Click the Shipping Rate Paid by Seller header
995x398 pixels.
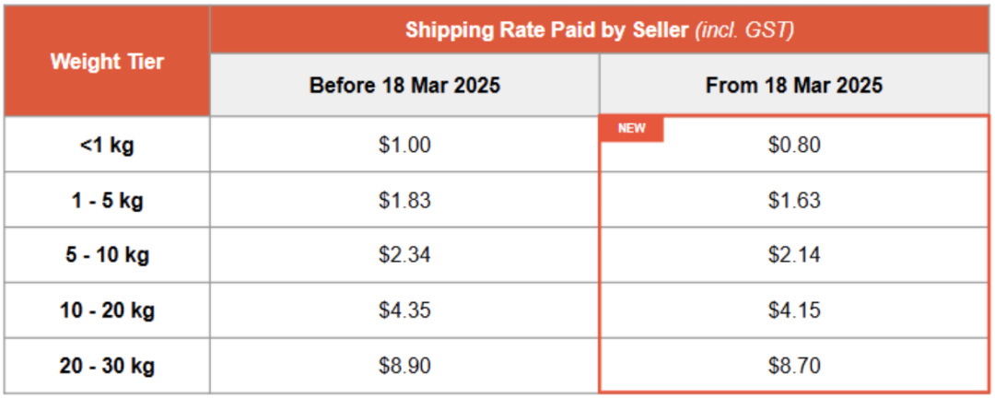600,30
